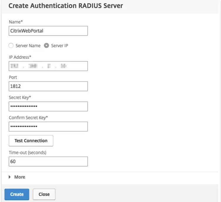
Task: Click the Close button
Action: (x=44, y=194)
